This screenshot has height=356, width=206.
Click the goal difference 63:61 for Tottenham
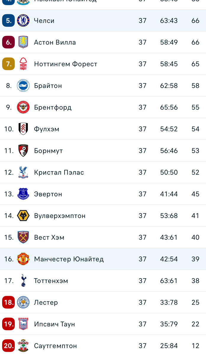[169, 280]
